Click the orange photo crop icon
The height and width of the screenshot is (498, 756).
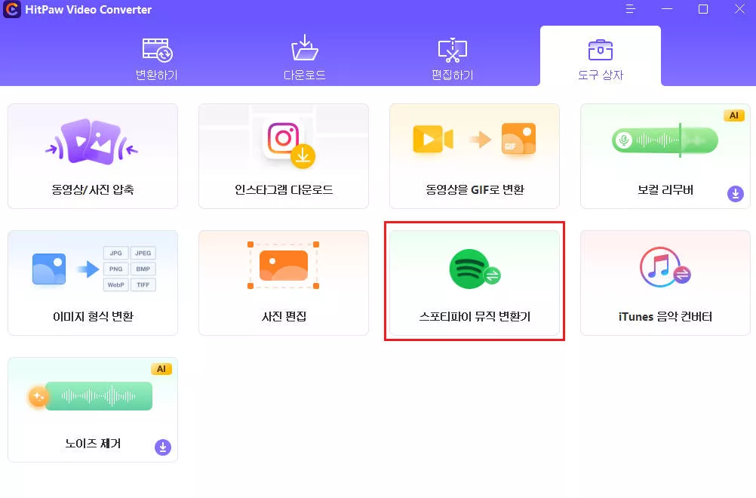point(284,266)
